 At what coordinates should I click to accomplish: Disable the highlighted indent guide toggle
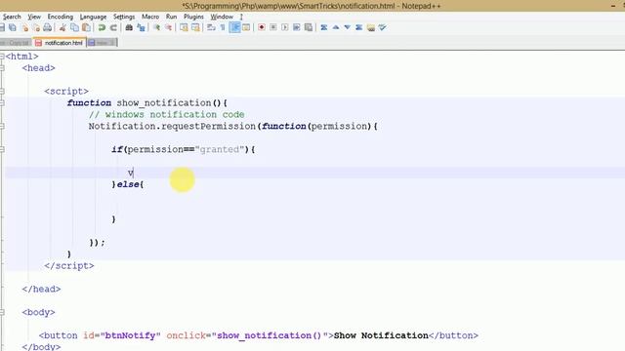(234, 27)
